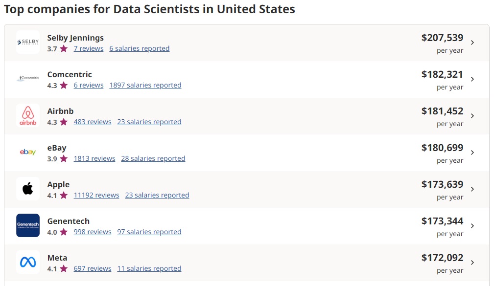Open Selby Jennings 7 reviews link
494x286 pixels.
89,48
